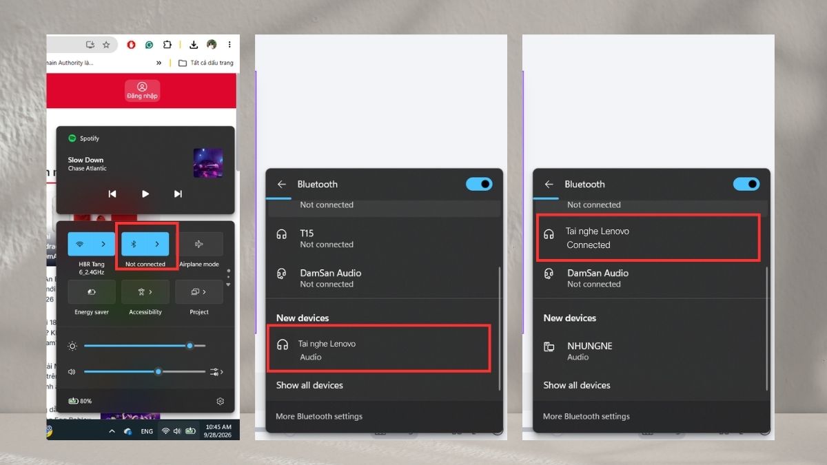
Task: Open quick settings gear icon
Action: [x=220, y=401]
